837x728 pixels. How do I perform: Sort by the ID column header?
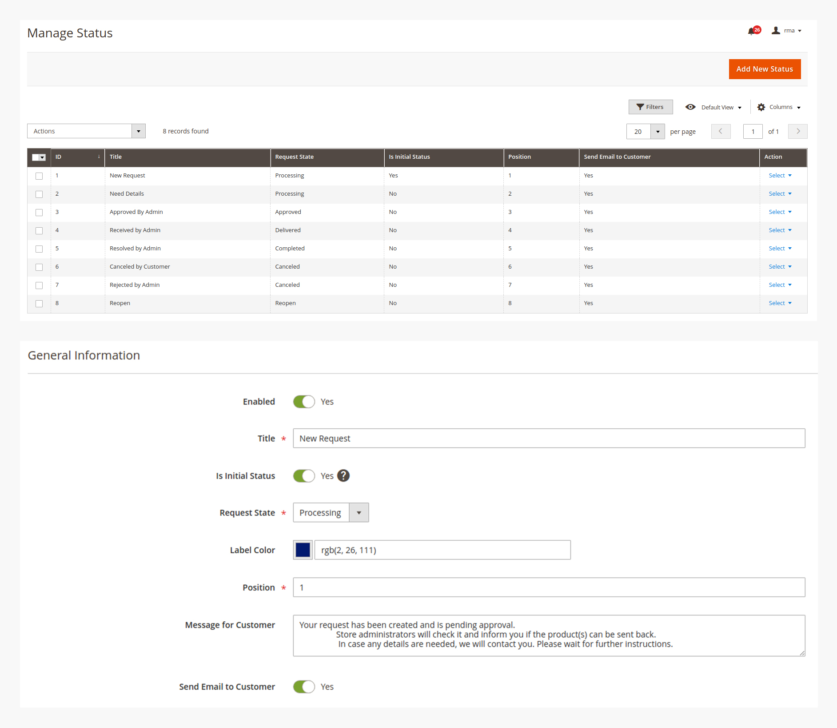tap(78, 157)
